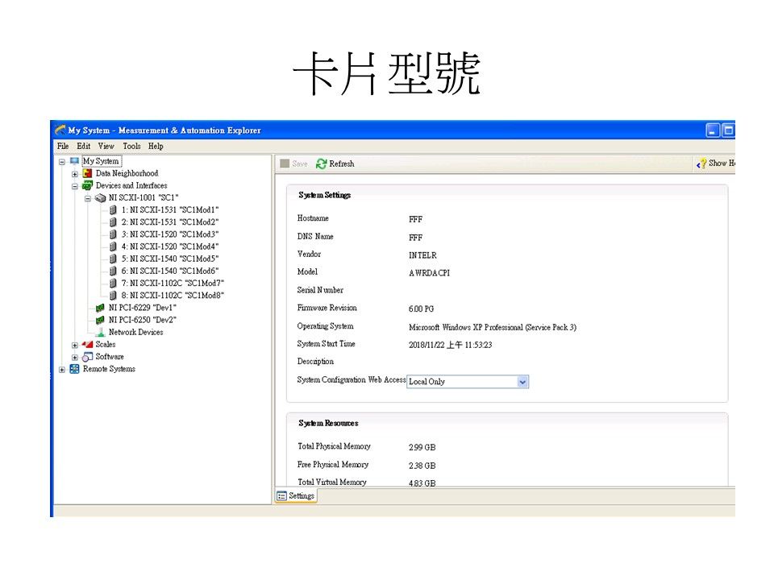Click the module icon for SC1Mod8

tap(113, 296)
